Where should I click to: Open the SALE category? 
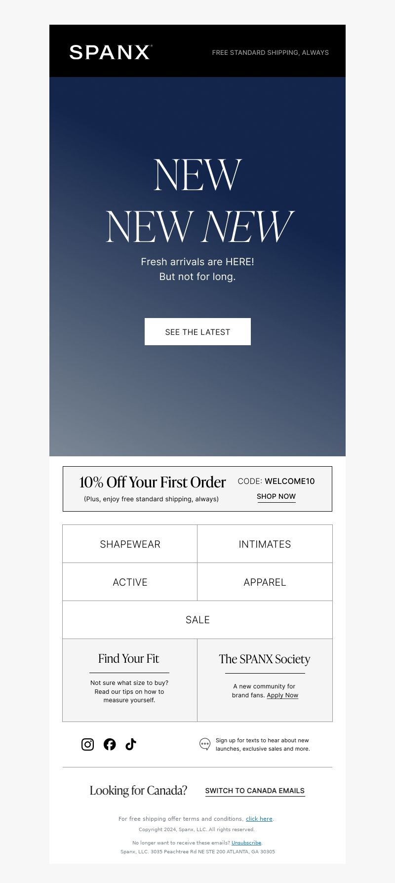197,620
